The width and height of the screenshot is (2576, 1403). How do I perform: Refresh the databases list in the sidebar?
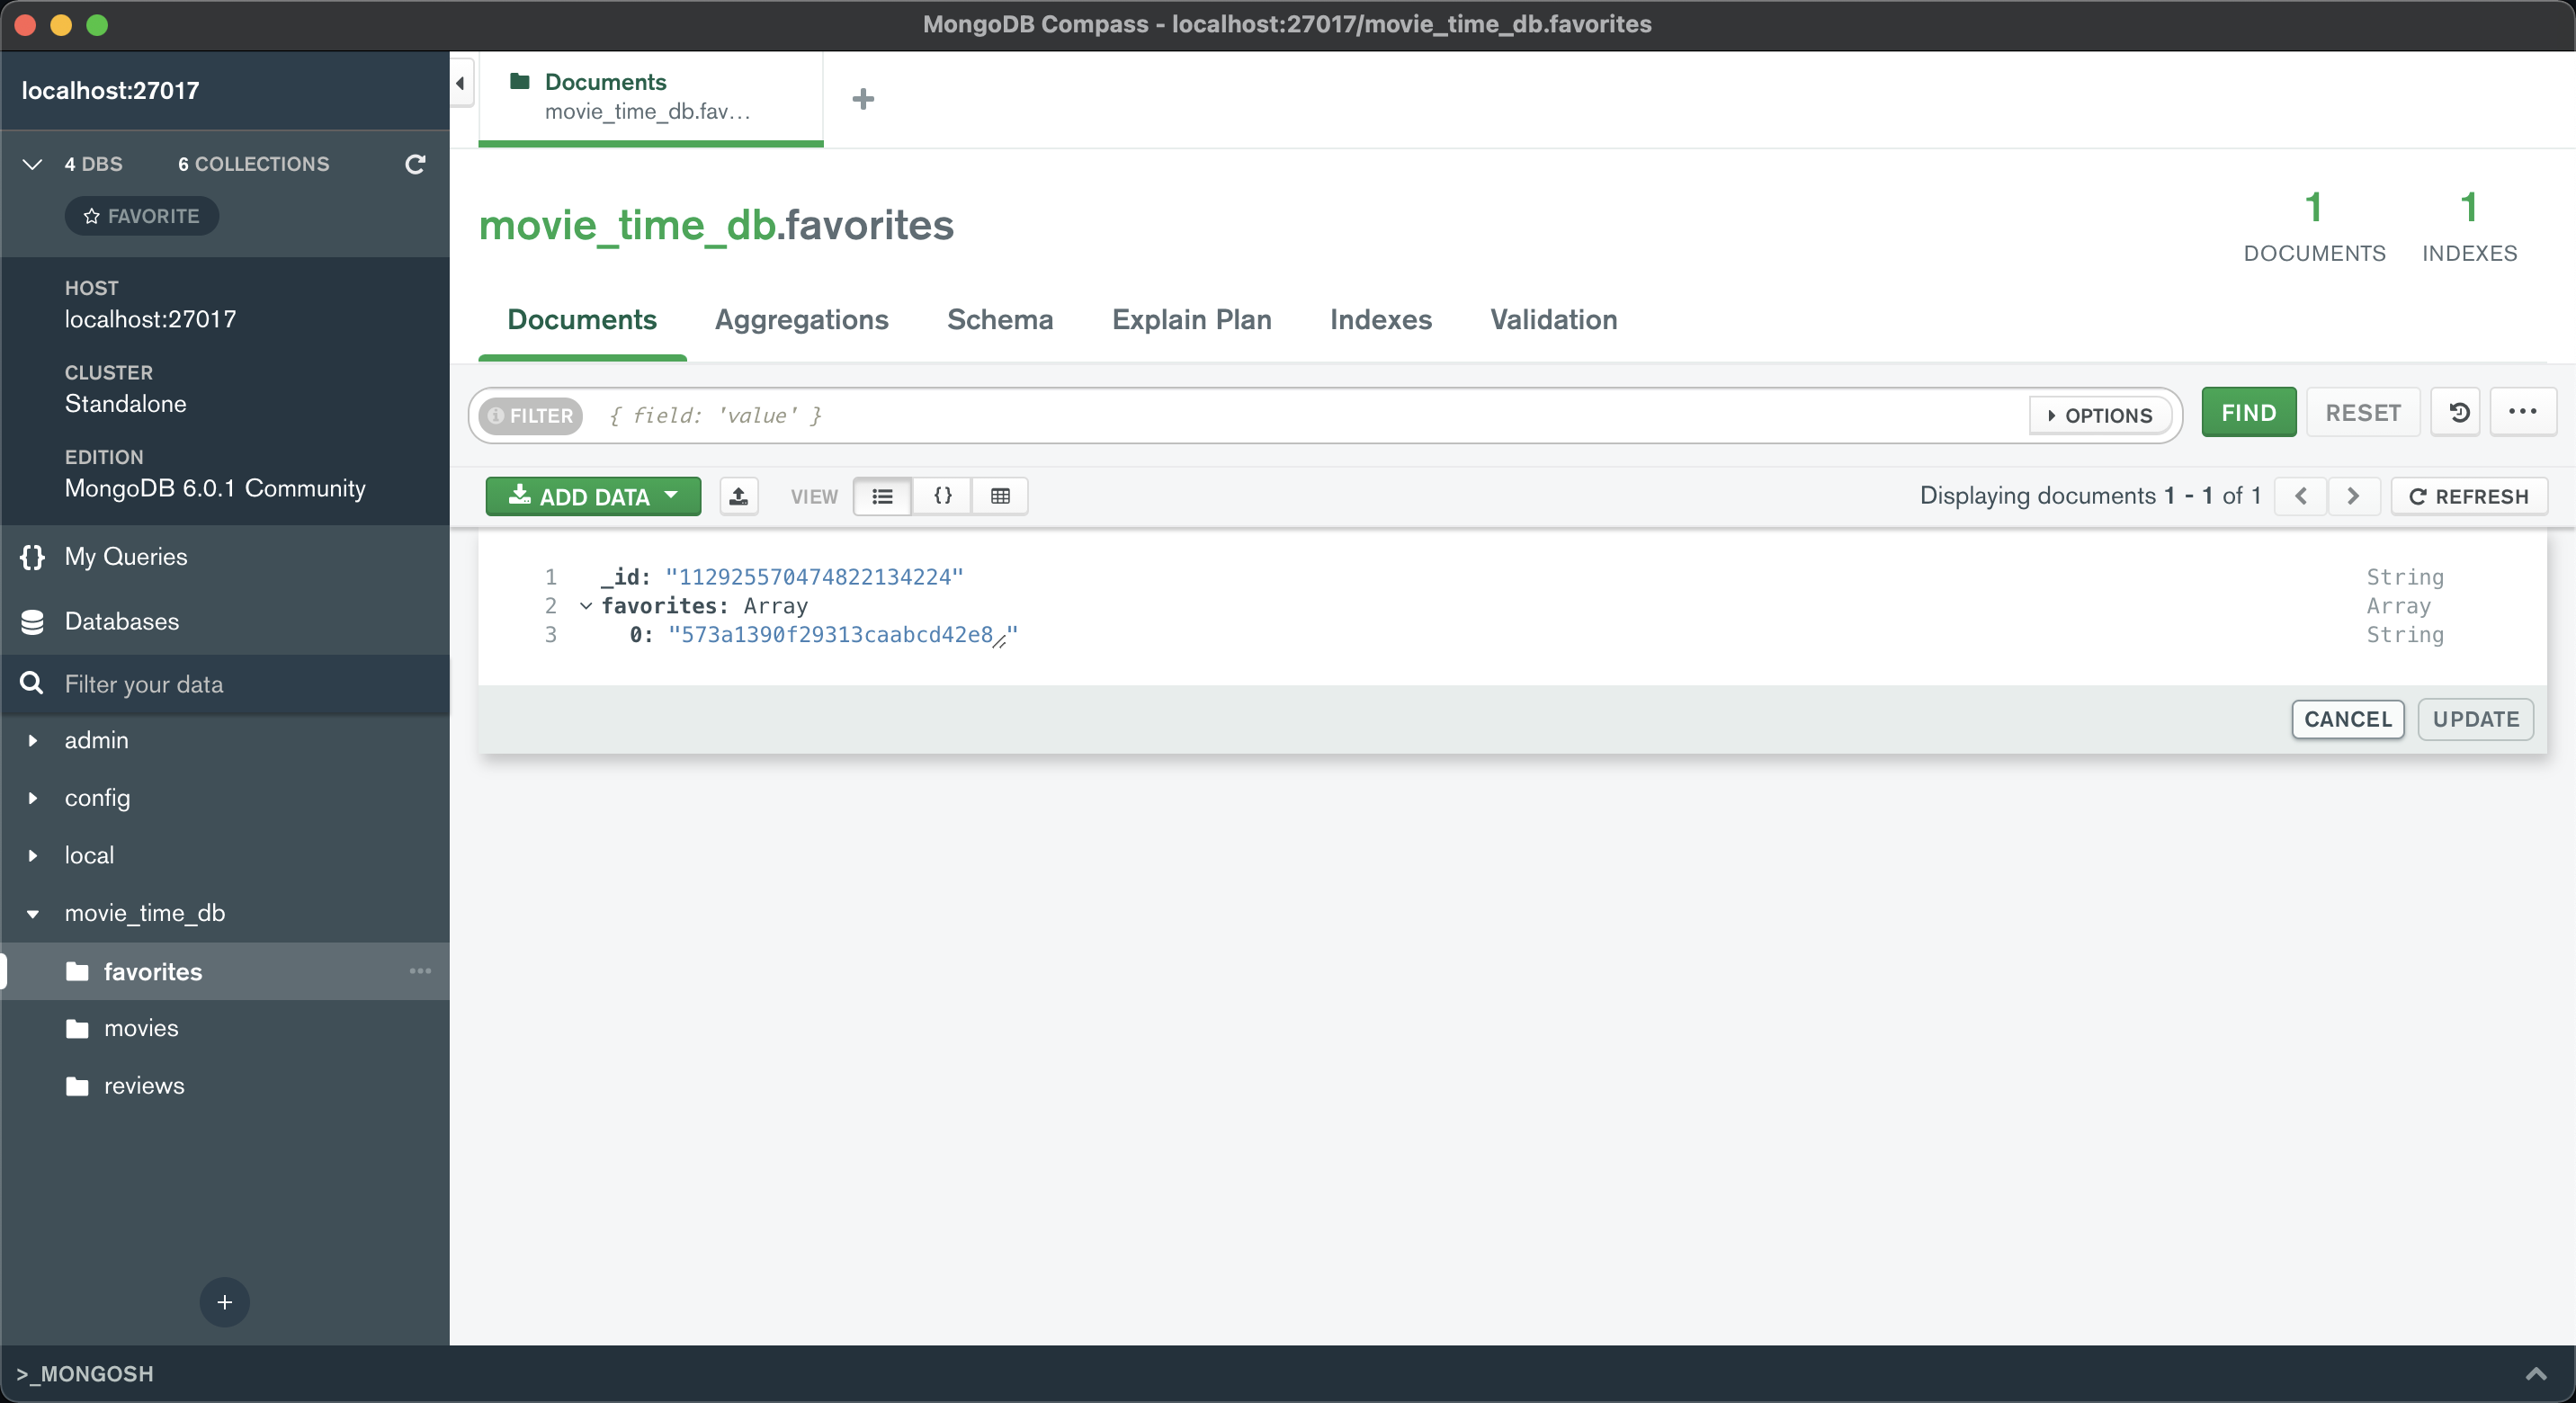point(415,164)
